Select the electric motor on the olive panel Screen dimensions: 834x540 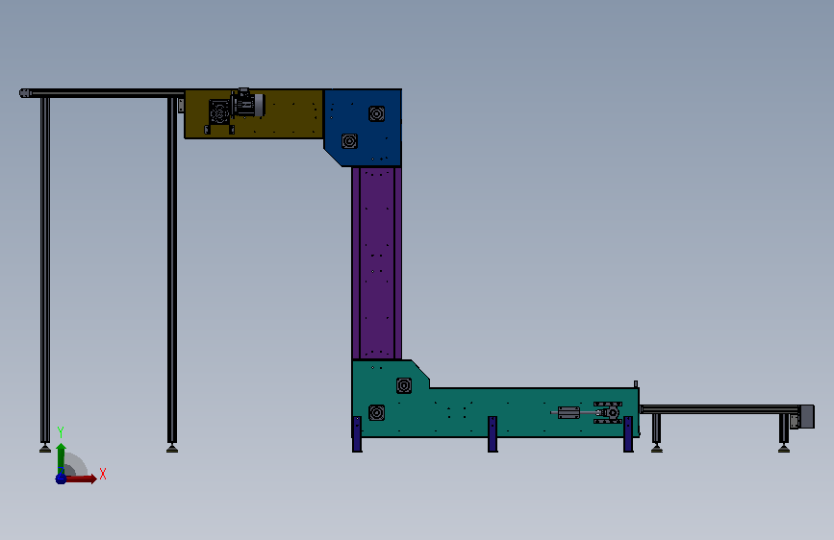point(248,104)
